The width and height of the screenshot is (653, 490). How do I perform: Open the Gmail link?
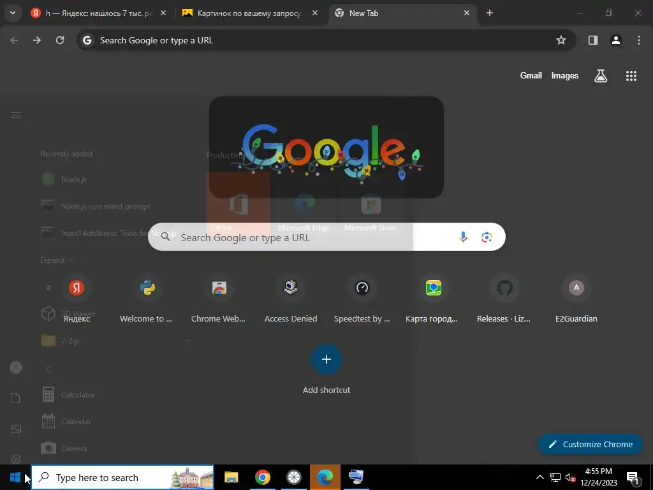pyautogui.click(x=531, y=76)
